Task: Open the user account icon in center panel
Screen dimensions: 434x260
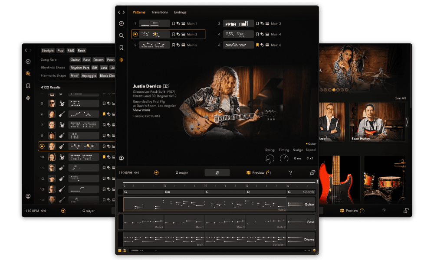Action: [x=122, y=158]
